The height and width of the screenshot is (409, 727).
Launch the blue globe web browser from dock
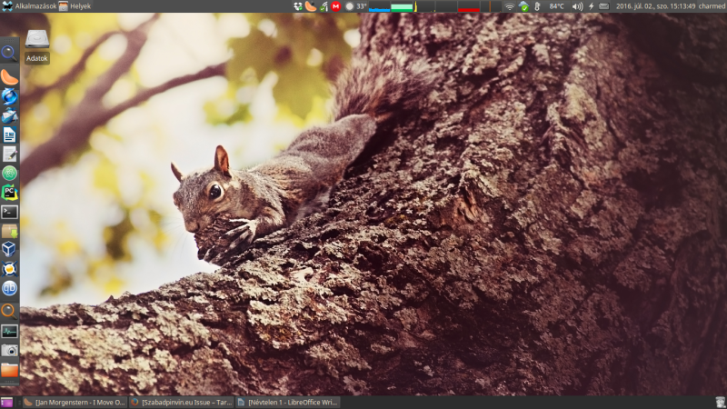(9, 96)
